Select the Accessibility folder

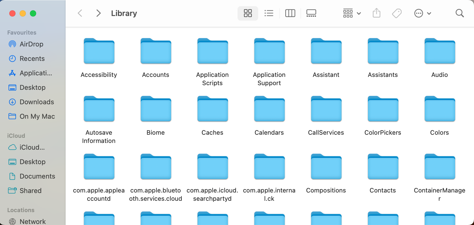(x=99, y=51)
